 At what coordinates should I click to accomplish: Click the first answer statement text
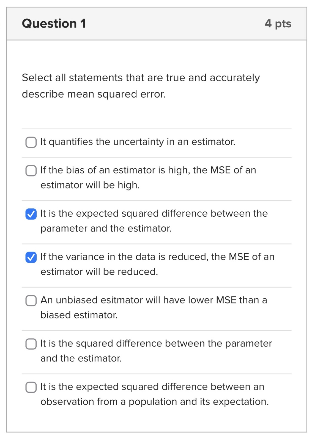[x=138, y=142]
